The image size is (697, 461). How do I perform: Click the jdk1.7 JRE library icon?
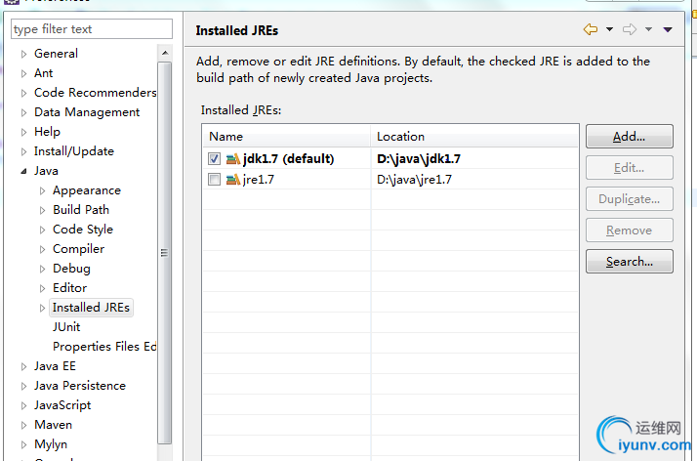[233, 158]
